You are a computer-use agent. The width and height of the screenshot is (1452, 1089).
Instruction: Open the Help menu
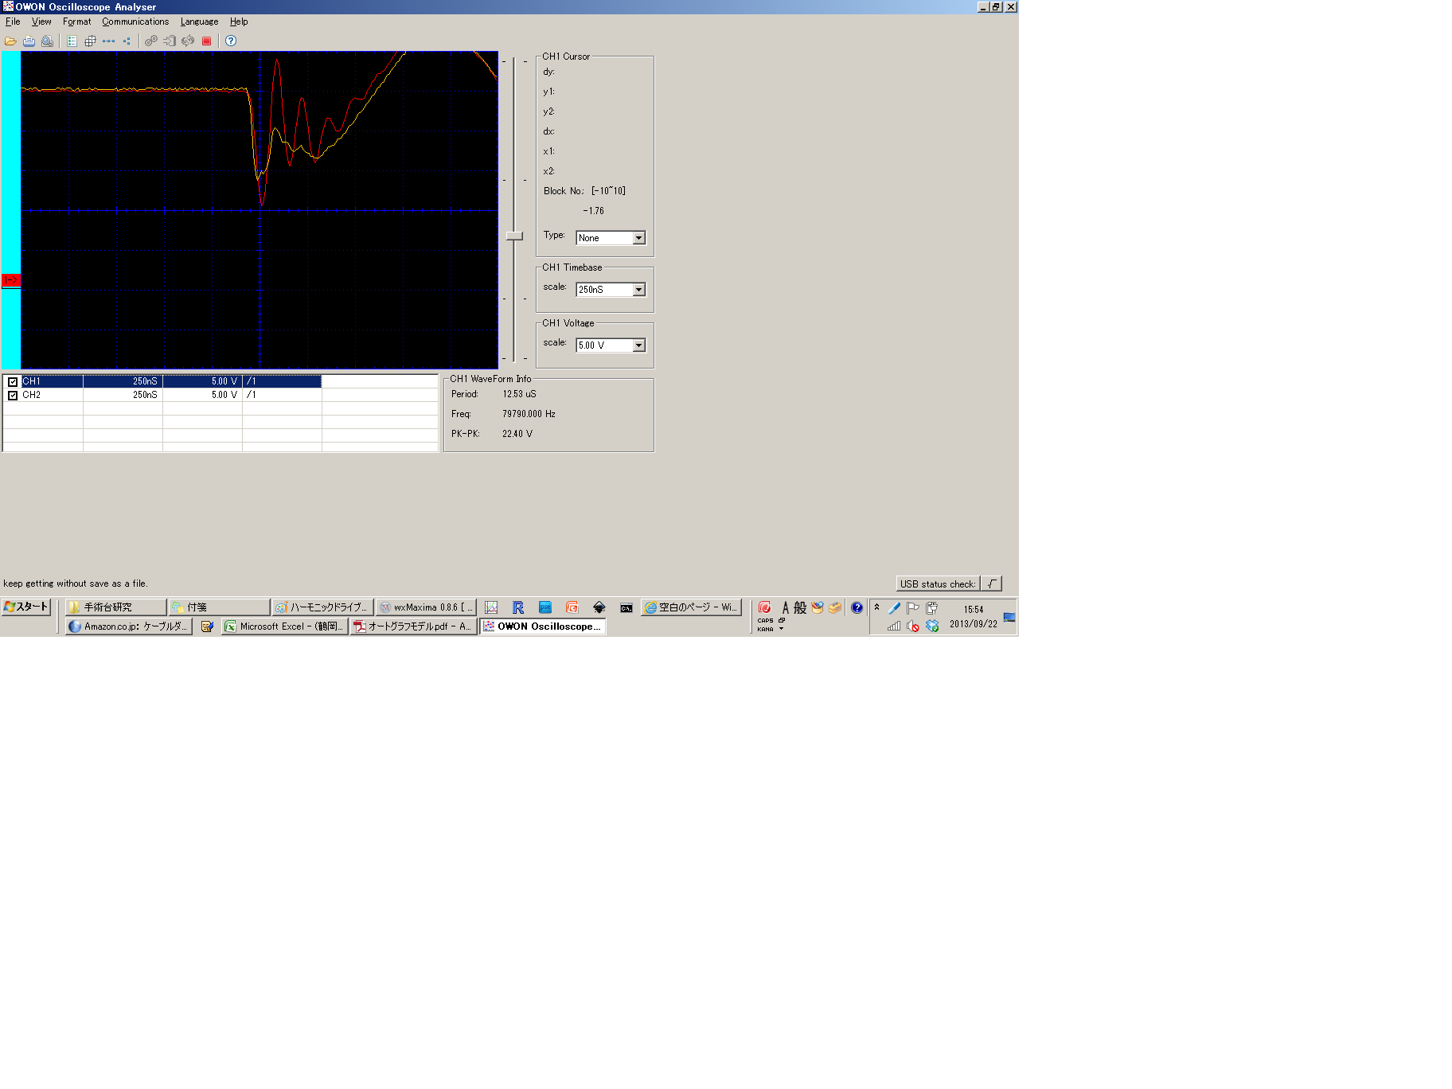(239, 21)
